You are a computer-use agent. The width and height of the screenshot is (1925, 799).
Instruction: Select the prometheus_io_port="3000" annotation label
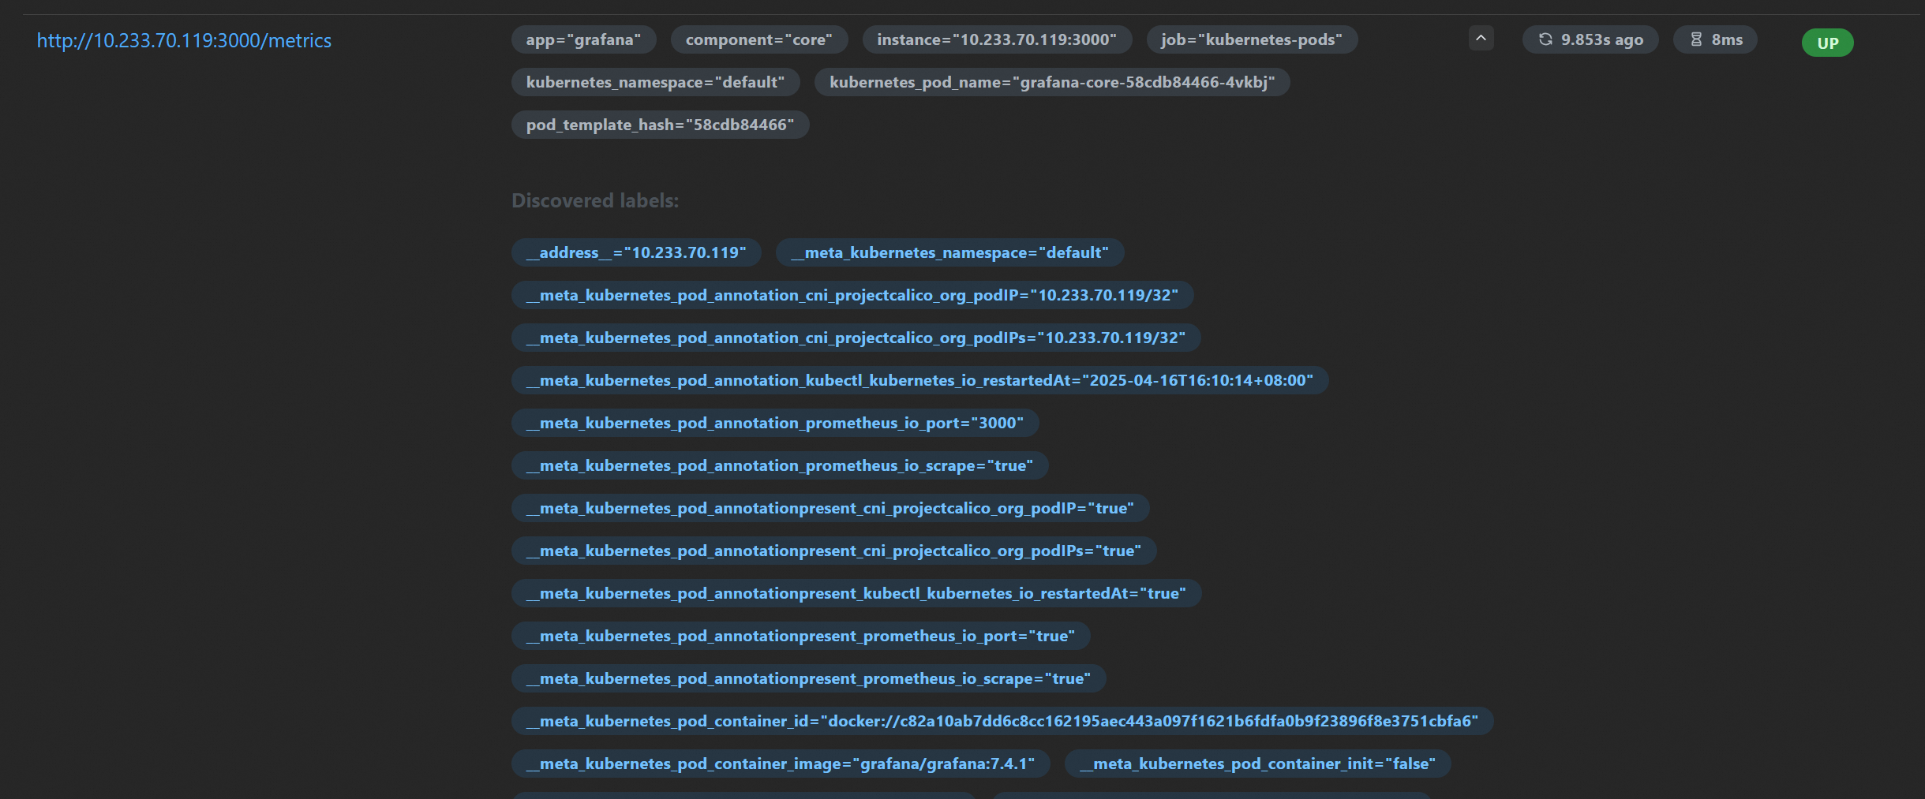tap(774, 423)
